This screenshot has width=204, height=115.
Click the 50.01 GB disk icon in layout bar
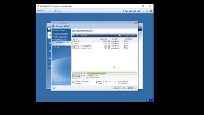click(x=74, y=74)
